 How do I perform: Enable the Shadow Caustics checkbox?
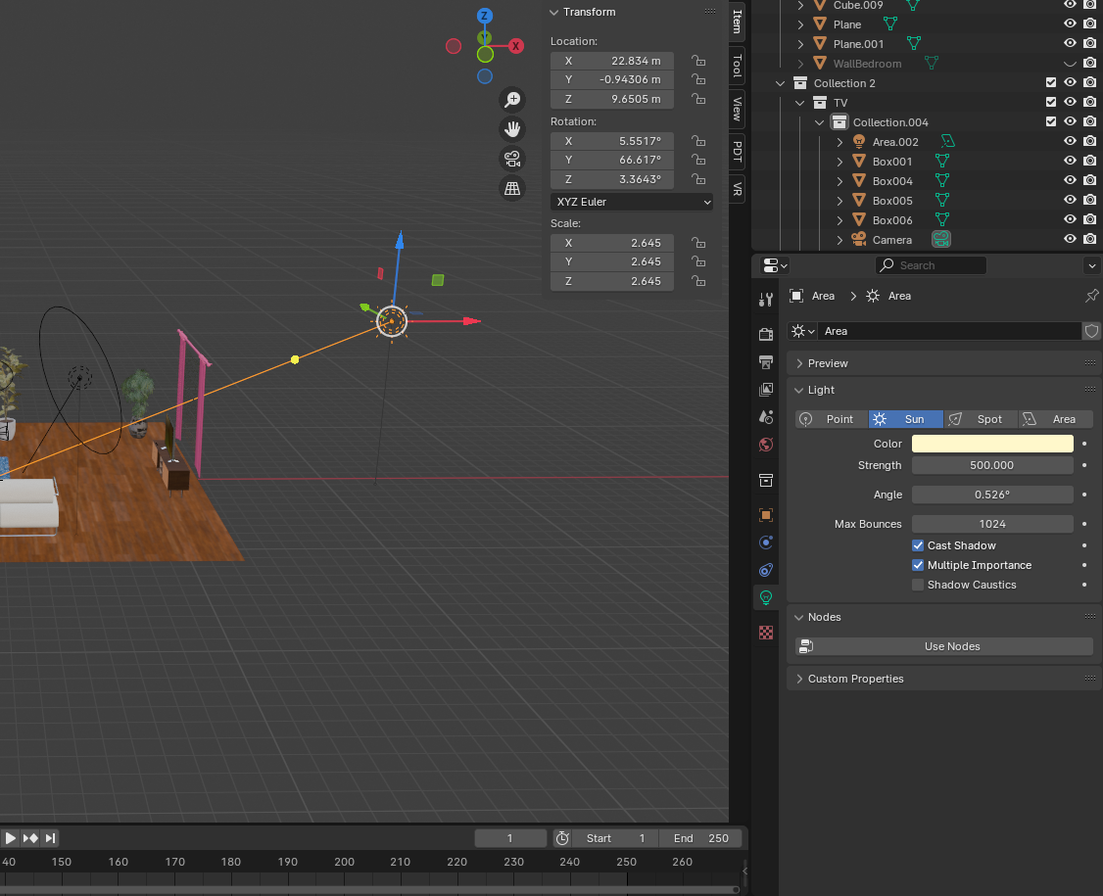point(918,585)
